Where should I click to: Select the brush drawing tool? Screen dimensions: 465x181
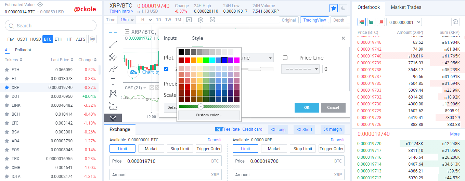pyautogui.click(x=113, y=69)
